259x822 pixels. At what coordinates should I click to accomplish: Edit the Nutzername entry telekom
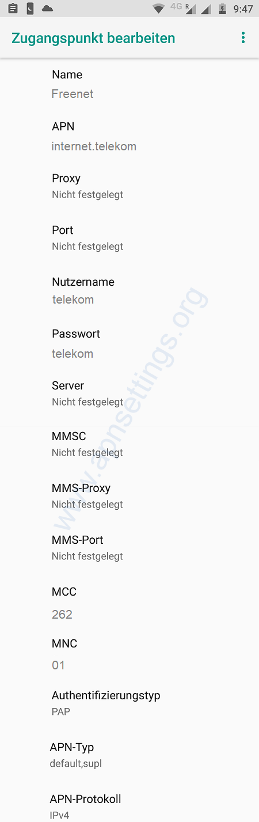[x=129, y=290]
